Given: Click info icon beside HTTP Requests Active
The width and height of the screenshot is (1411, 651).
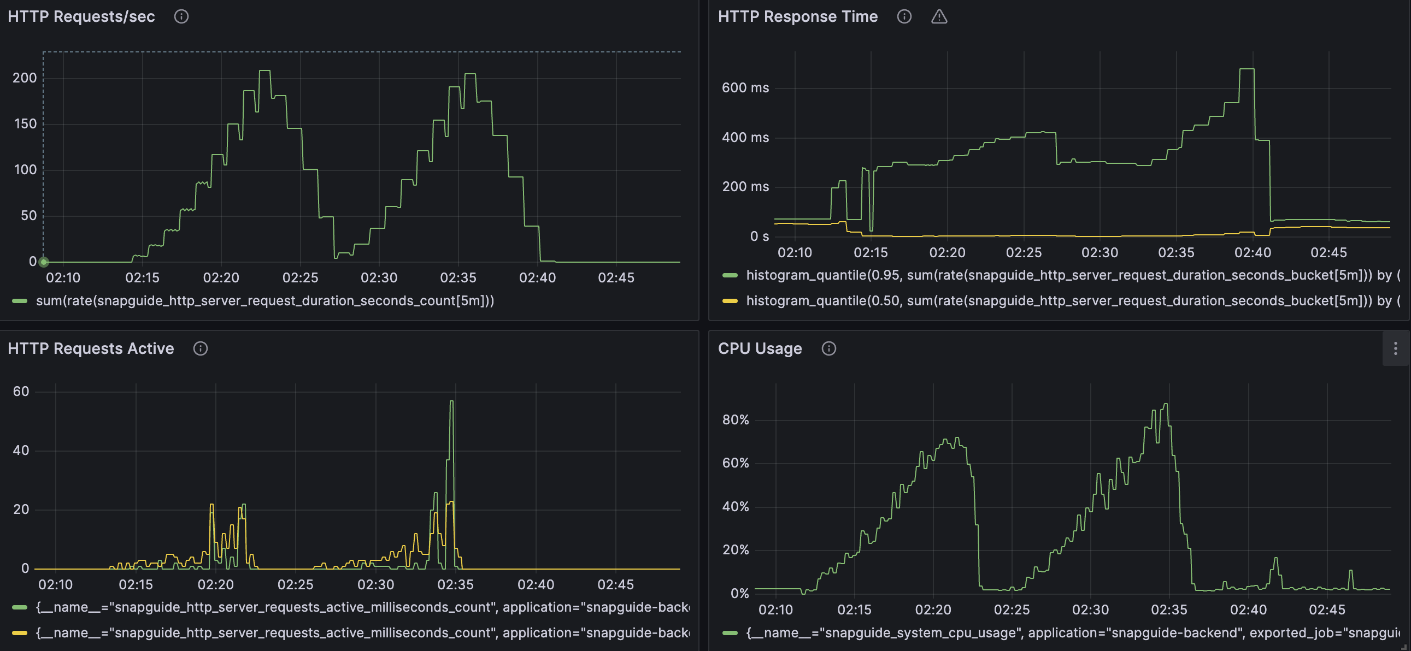Looking at the screenshot, I should click(201, 348).
